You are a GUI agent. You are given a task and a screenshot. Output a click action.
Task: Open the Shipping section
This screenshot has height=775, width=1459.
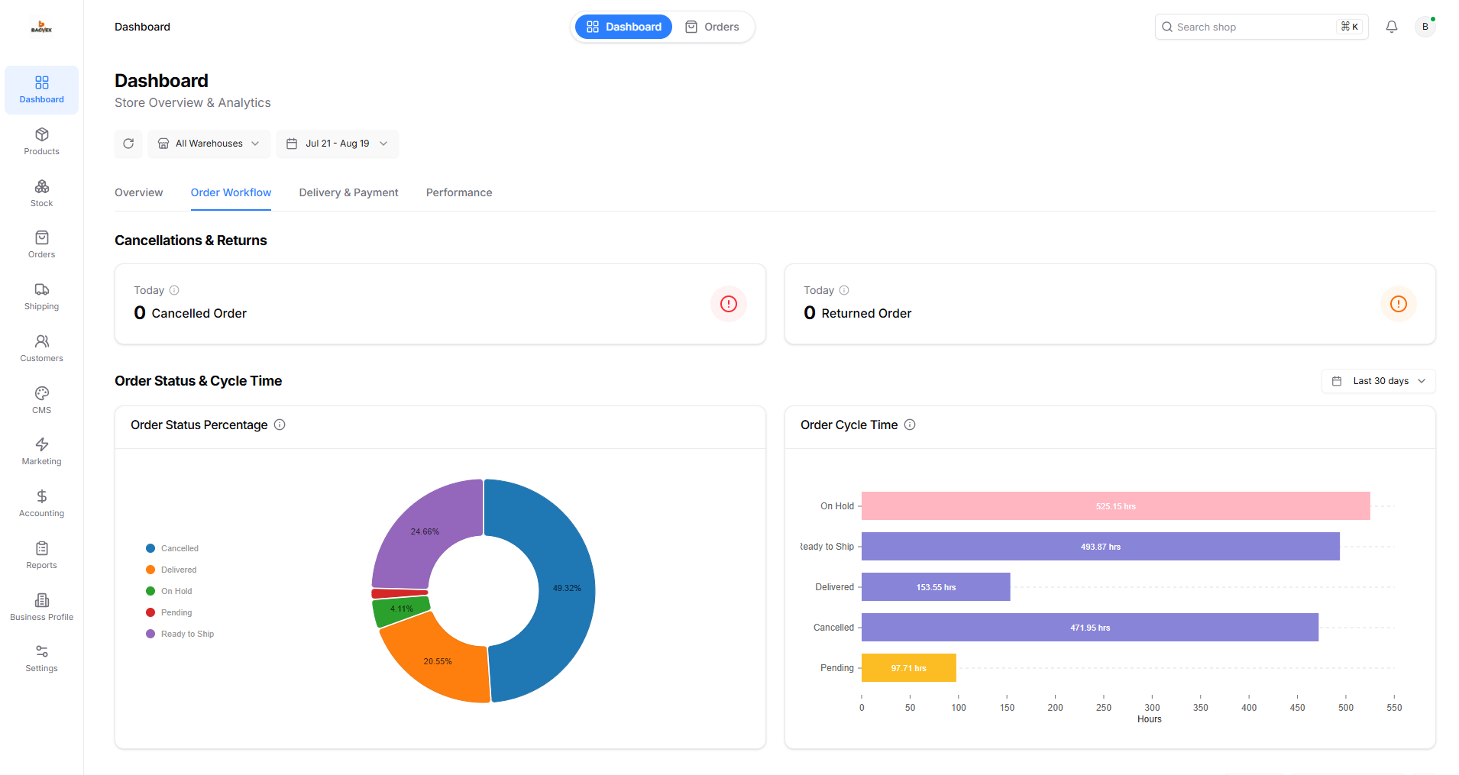(x=42, y=297)
